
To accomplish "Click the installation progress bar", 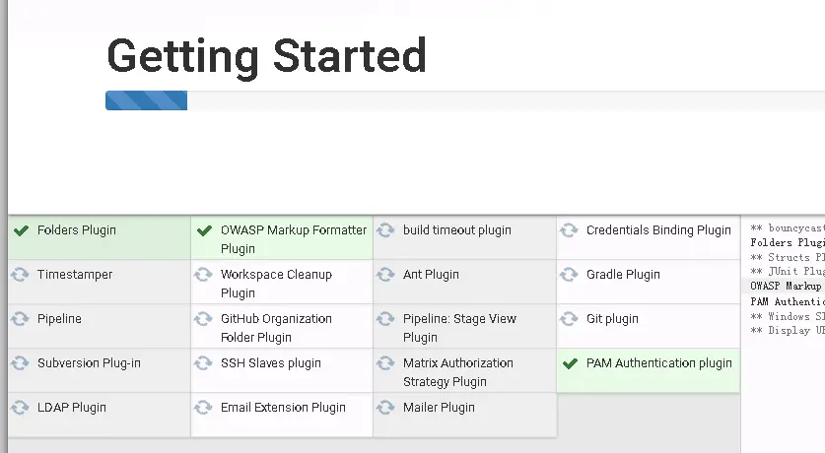I will point(463,100).
